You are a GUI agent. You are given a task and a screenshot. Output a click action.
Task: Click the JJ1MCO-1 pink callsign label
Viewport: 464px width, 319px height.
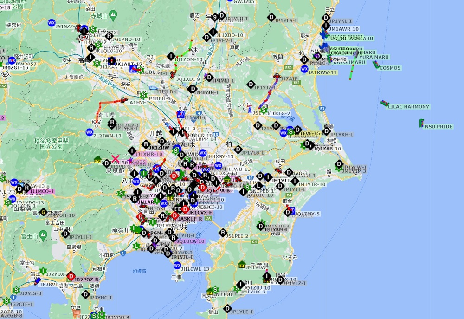(42, 191)
